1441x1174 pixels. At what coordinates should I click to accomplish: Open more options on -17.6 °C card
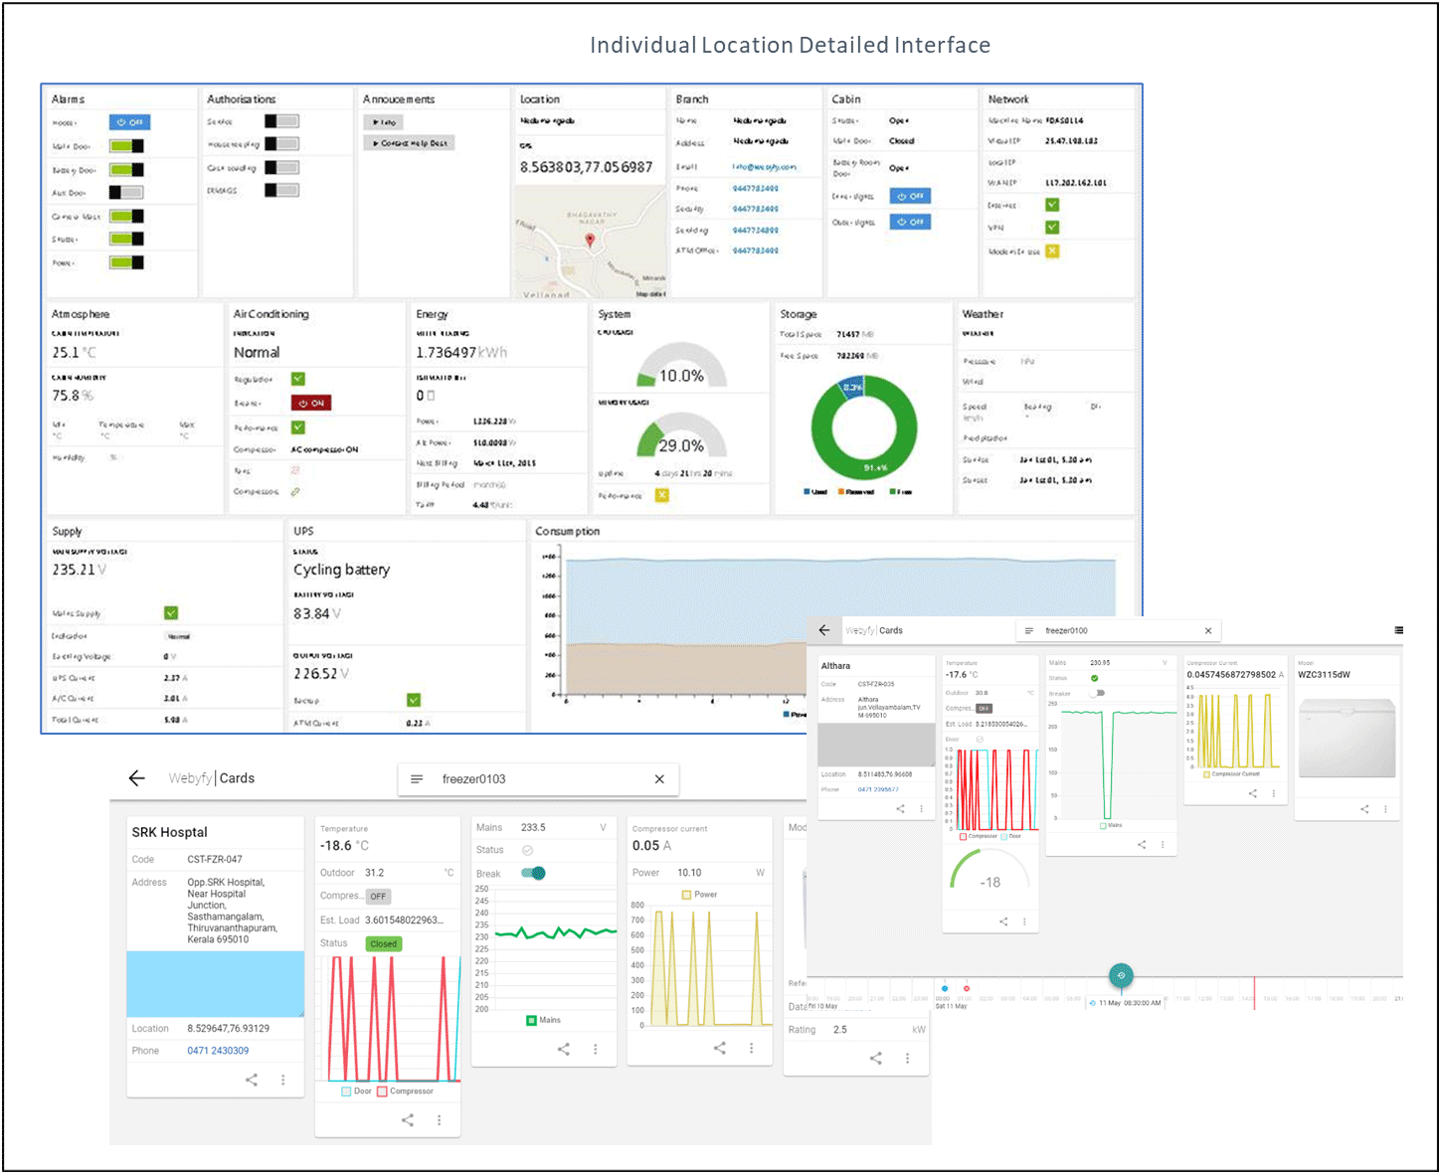coord(1025,922)
